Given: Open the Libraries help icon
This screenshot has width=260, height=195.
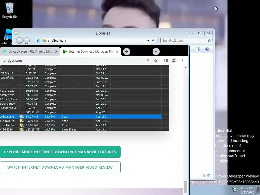Looking at the screenshot, I should (207, 49).
